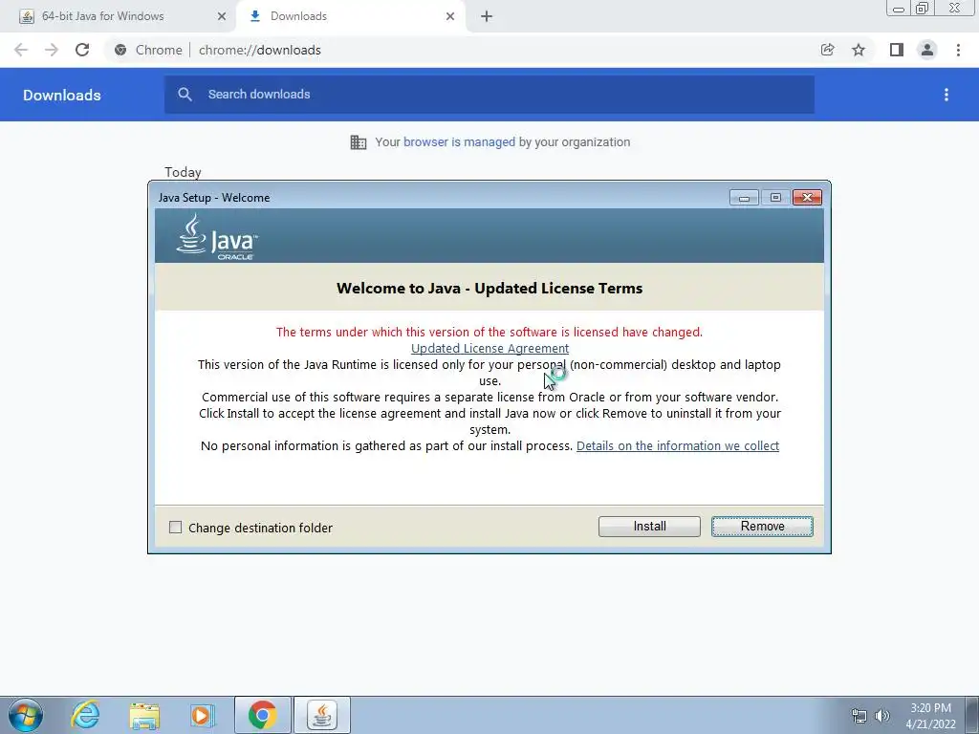Viewport: 979px width, 734px height.
Task: Restore down the Chrome window
Action: [923, 8]
